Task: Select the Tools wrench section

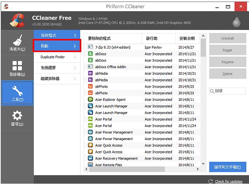Action: 17,93
